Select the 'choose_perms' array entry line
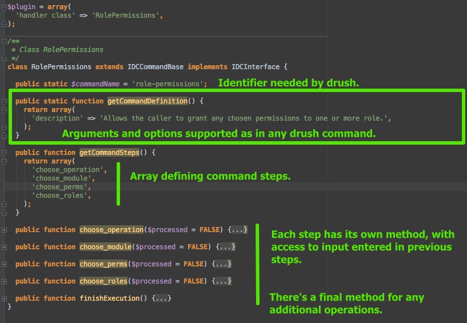The height and width of the screenshot is (323, 467). [61, 187]
